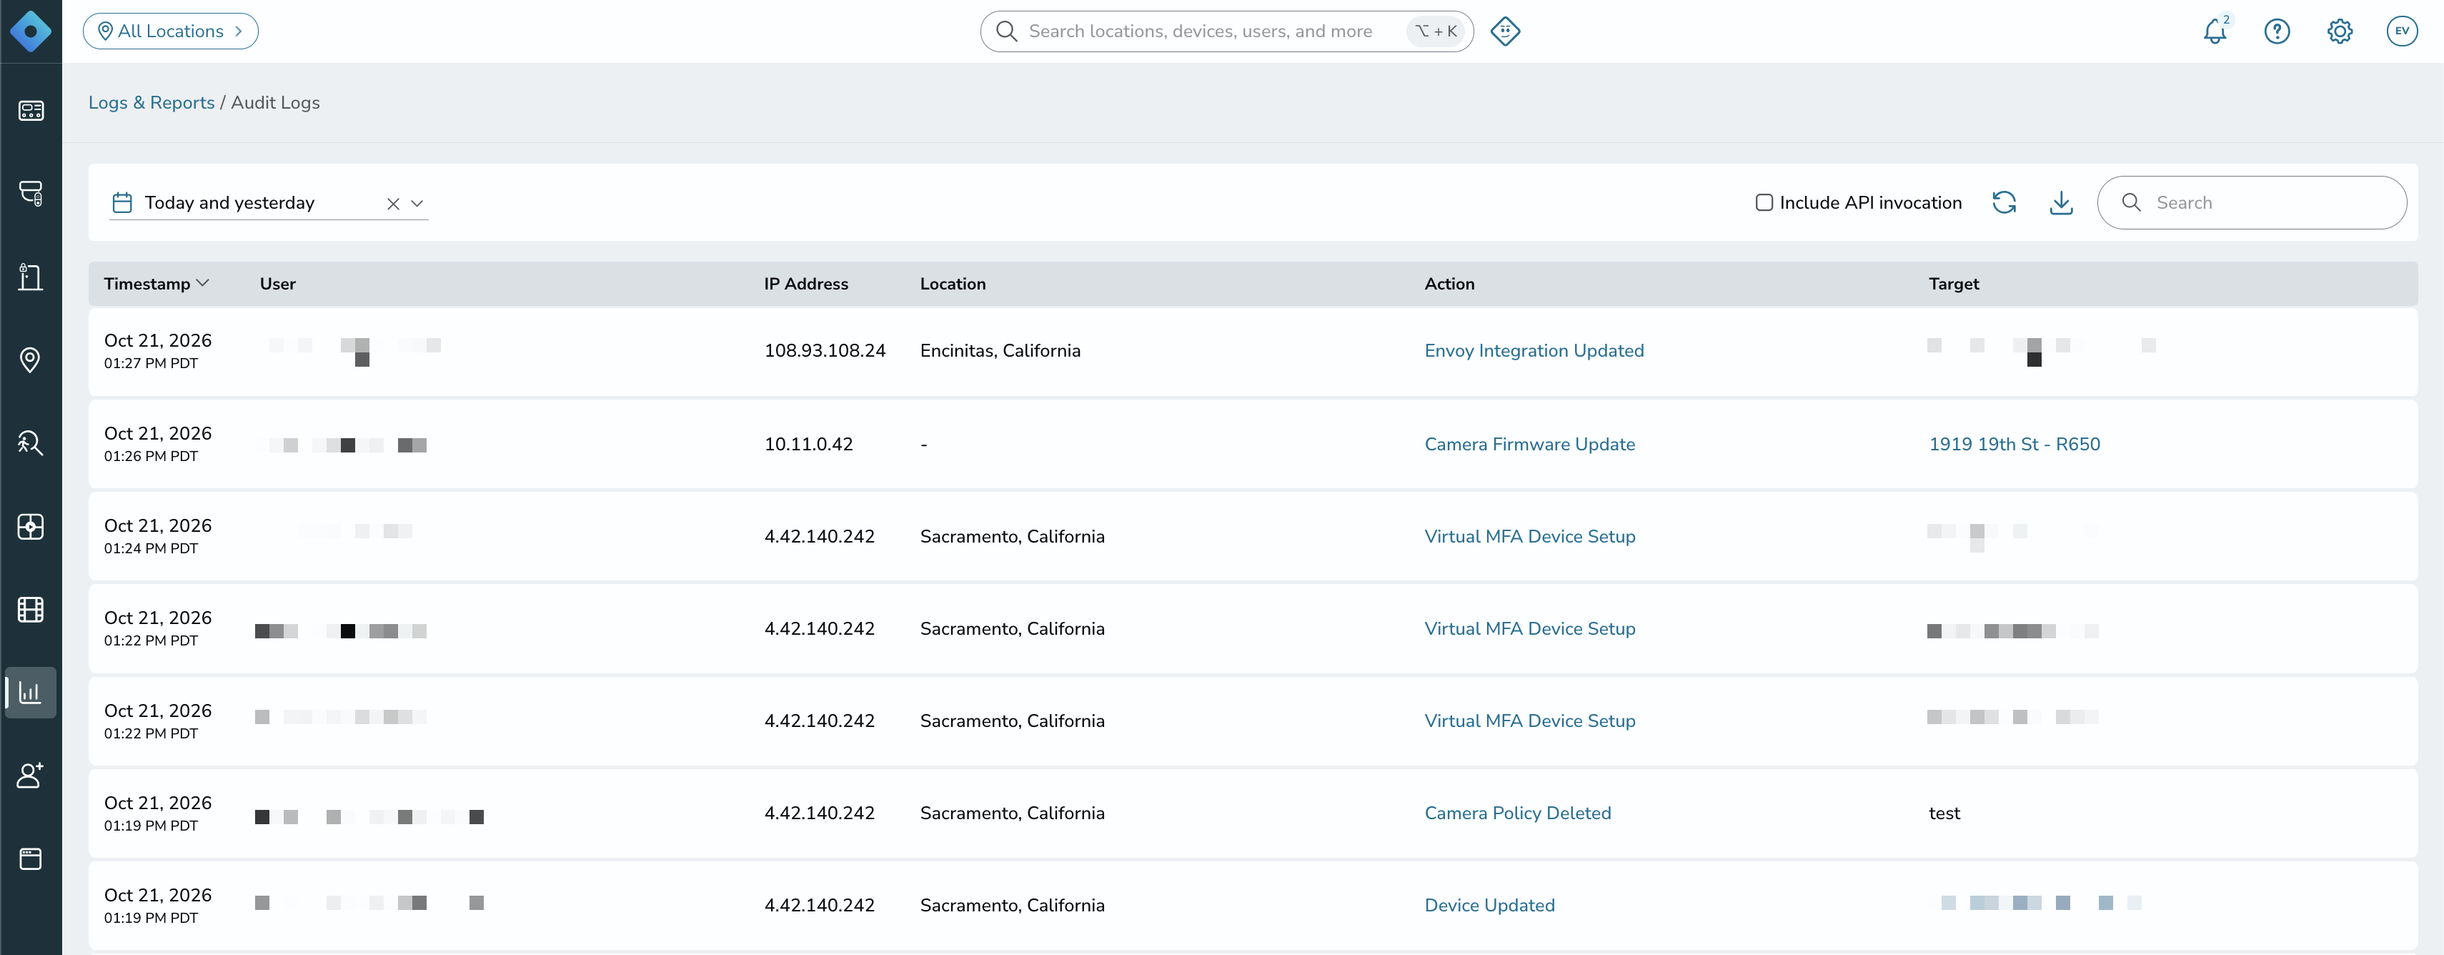Click the AI assistant diamond icon

[1505, 31]
